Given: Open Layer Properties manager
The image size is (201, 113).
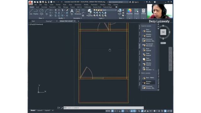Looking at the screenshot, I should (90, 13).
